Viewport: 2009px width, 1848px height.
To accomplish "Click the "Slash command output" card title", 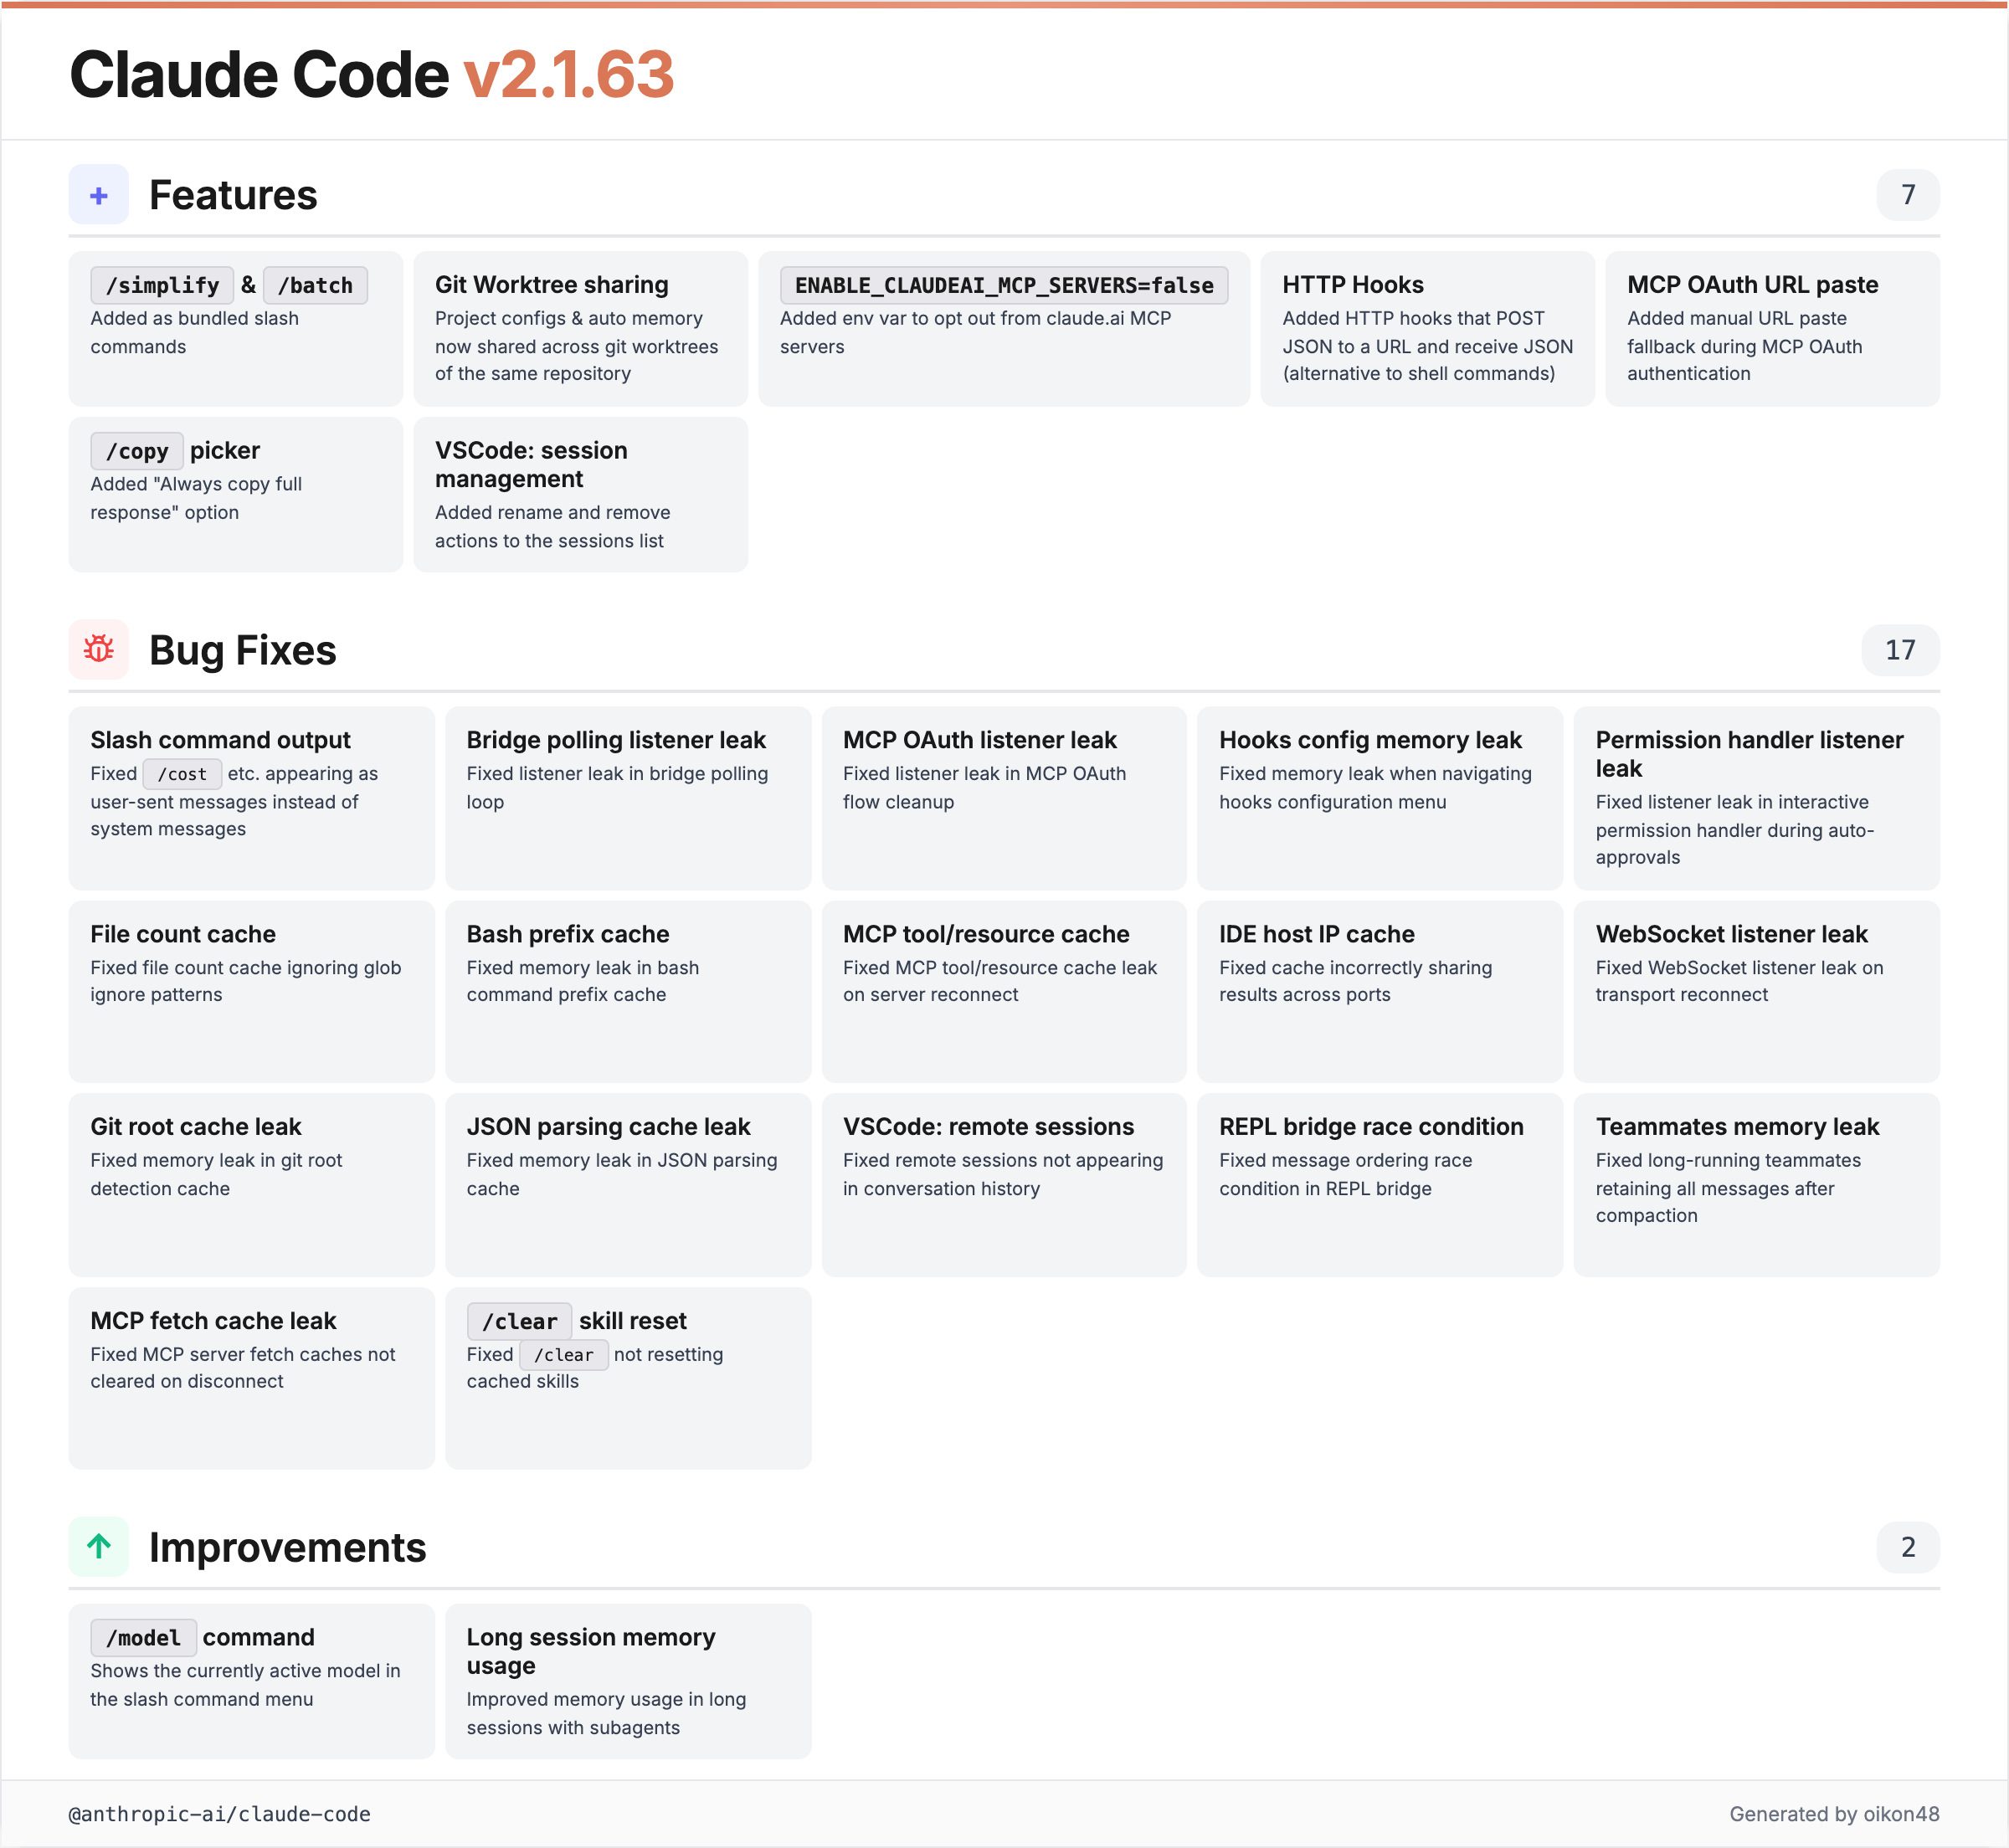I will pyautogui.click(x=221, y=740).
